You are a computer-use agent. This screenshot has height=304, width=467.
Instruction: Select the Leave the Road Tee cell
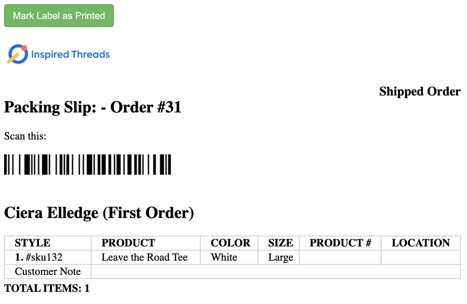click(145, 257)
